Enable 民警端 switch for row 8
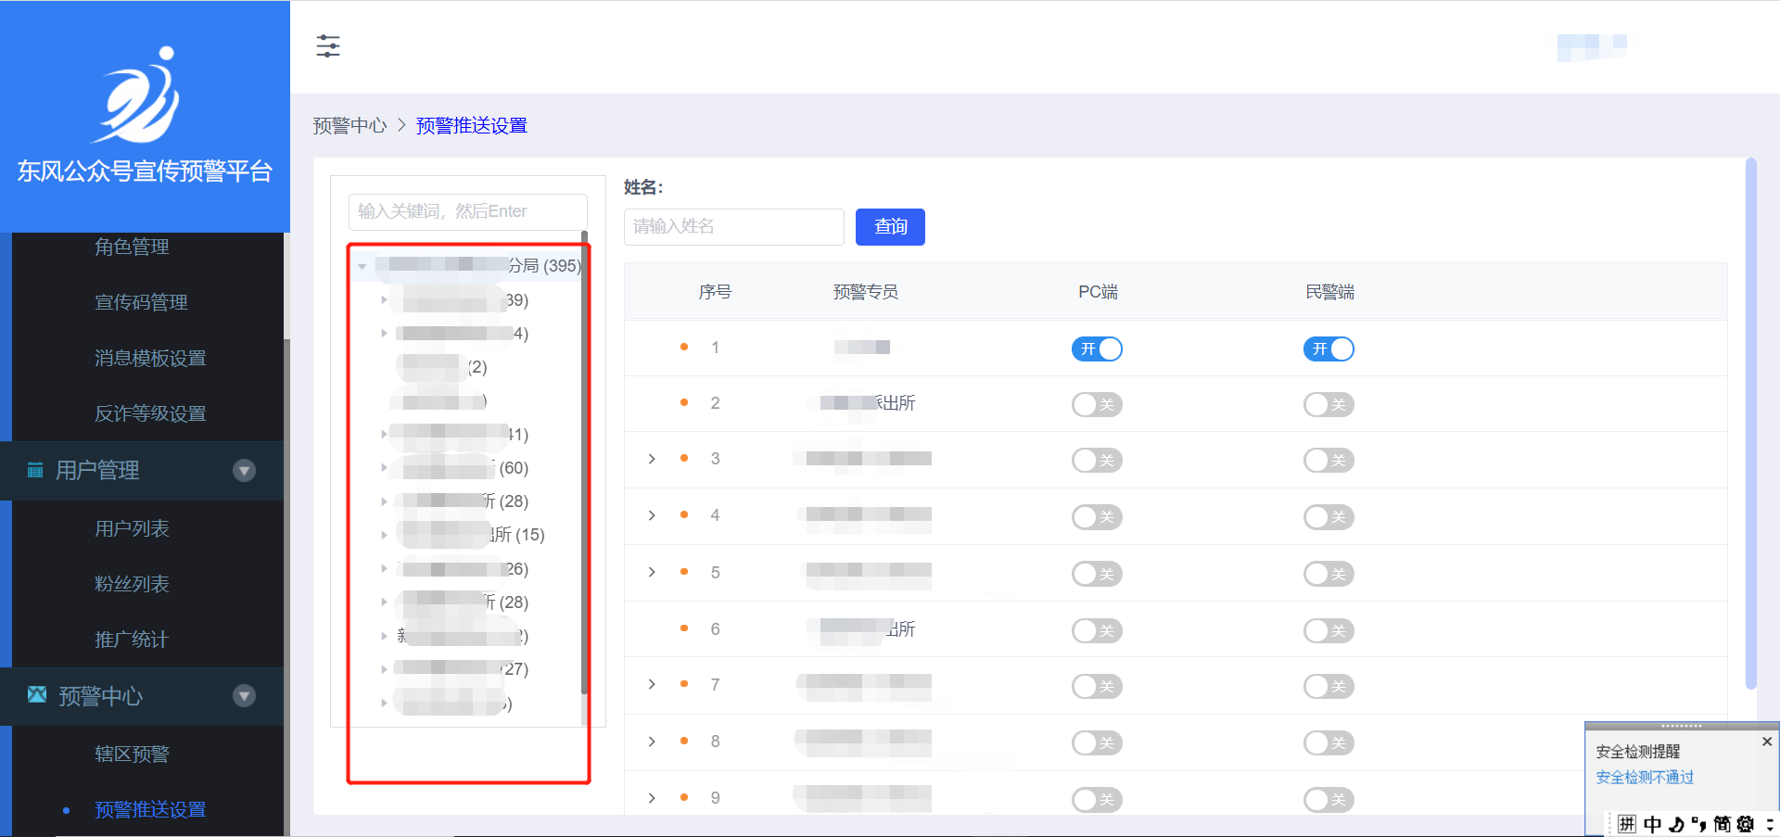This screenshot has height=837, width=1780. tap(1329, 742)
